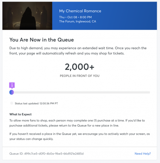Click the What to Expect heading
160x163 pixels.
(20, 114)
